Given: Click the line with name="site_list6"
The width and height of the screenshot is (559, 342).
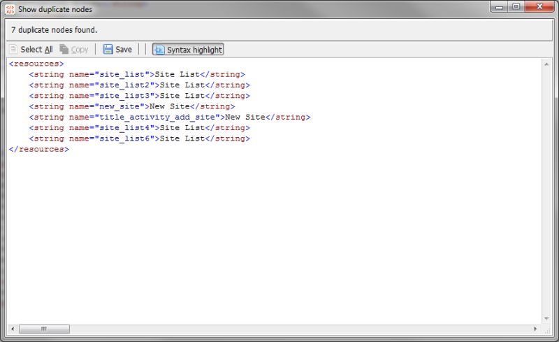Looking at the screenshot, I should pyautogui.click(x=140, y=138).
